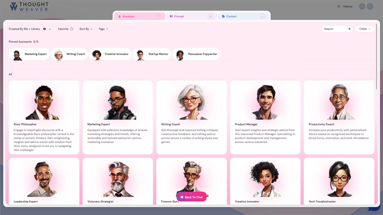Click the chat bubble icon in header
Screen dimensions: 383x215
click(370, 6)
